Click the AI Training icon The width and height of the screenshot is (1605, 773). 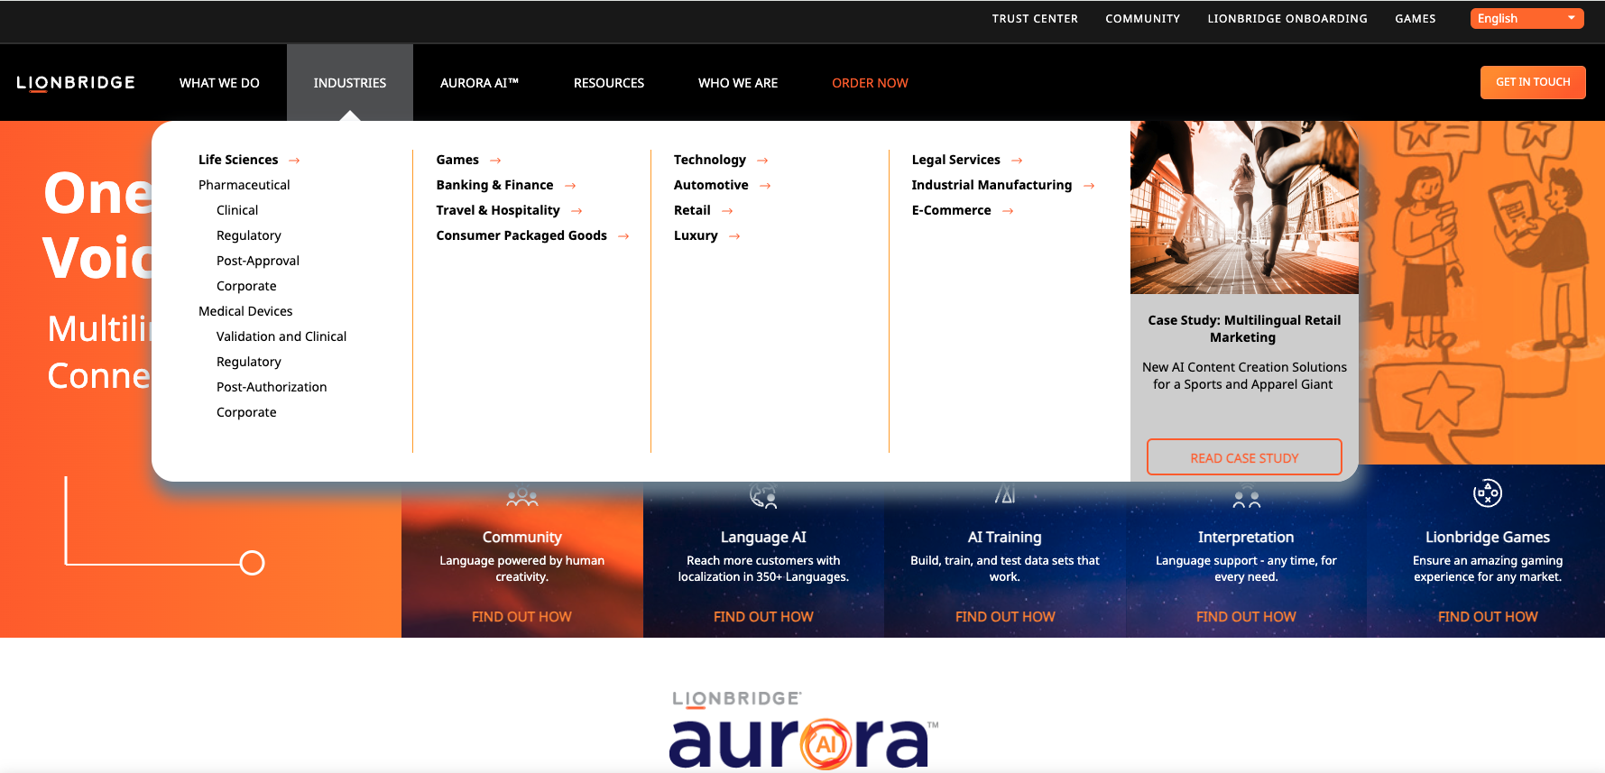click(1005, 493)
